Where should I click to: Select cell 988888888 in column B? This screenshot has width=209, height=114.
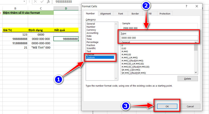[15, 39]
